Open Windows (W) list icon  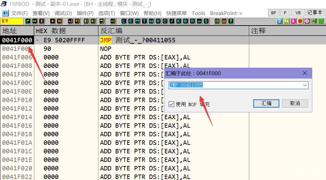152,21
